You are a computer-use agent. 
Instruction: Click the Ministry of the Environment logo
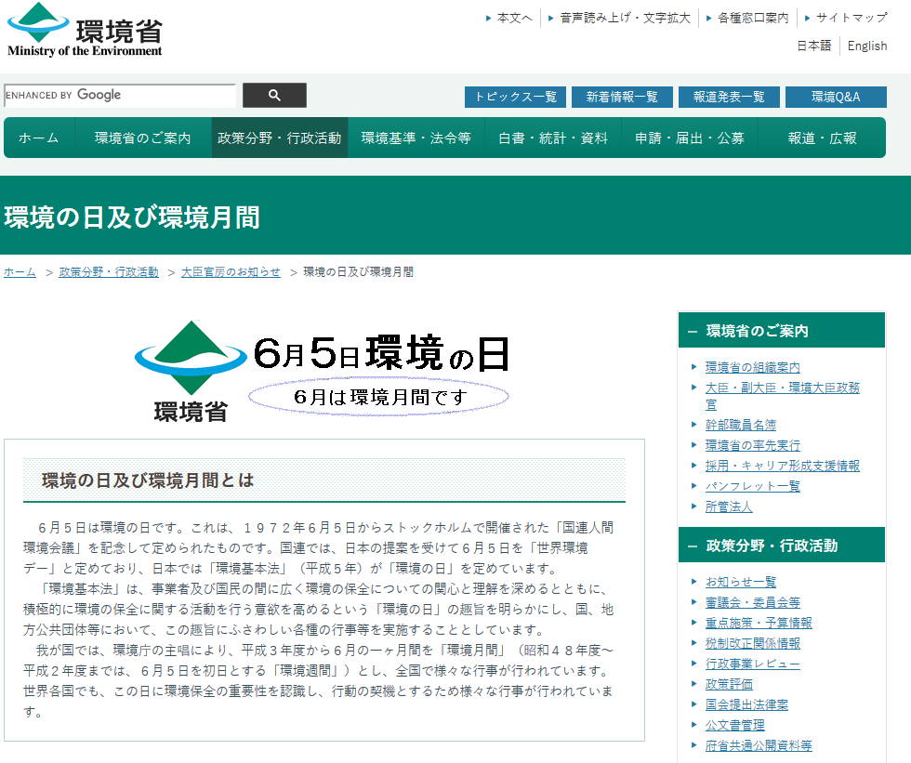85,30
